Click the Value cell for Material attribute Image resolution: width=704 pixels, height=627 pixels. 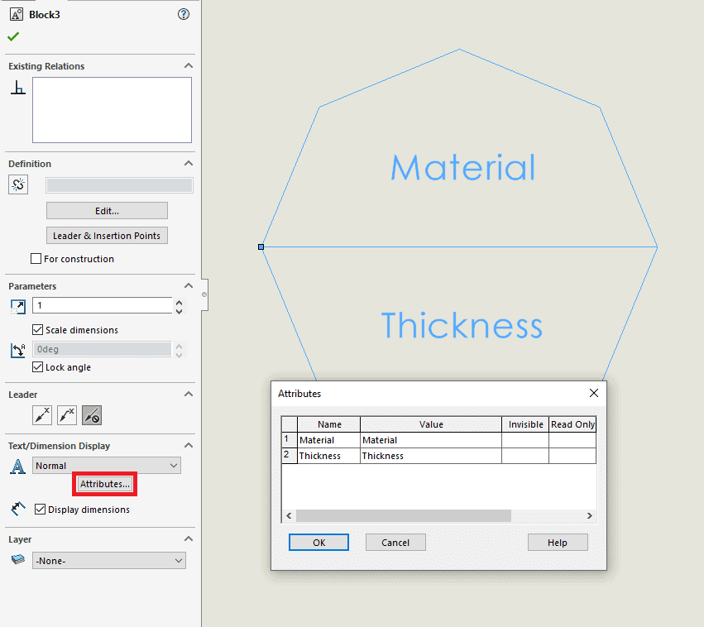(x=430, y=440)
